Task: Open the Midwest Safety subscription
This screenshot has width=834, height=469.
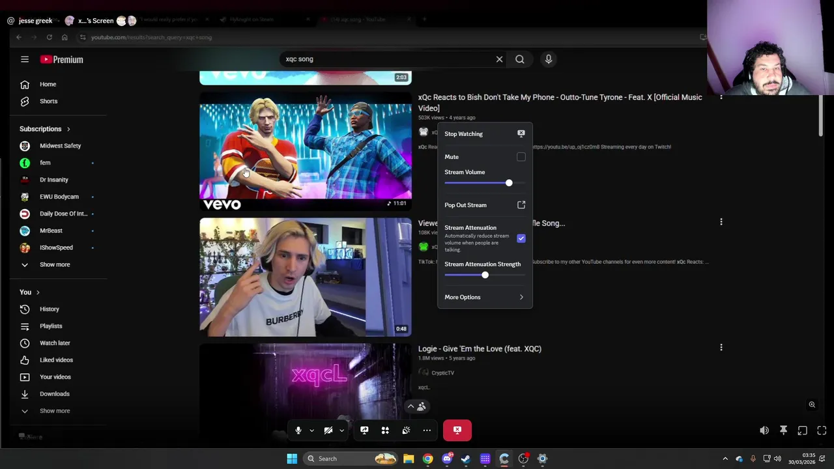Action: pos(59,146)
